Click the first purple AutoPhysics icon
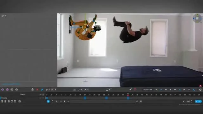Viewport: 203px width, 114px height. click(x=3, y=90)
